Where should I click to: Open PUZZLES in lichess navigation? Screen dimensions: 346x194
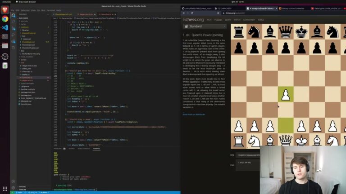pos(218,20)
